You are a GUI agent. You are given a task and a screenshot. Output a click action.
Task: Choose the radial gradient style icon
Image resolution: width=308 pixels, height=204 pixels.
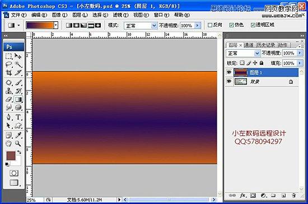pyautogui.click(x=76, y=25)
